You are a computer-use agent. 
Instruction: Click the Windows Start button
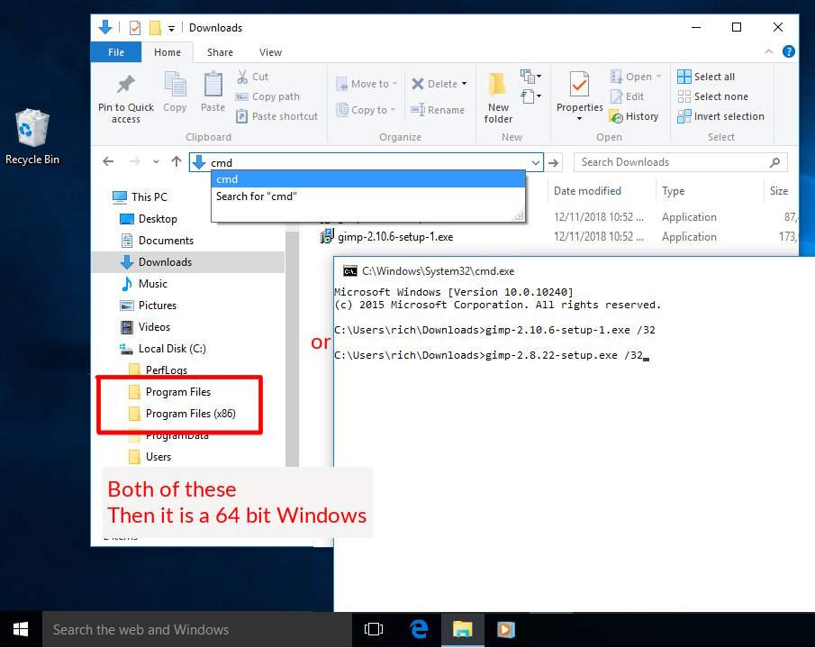tap(21, 629)
